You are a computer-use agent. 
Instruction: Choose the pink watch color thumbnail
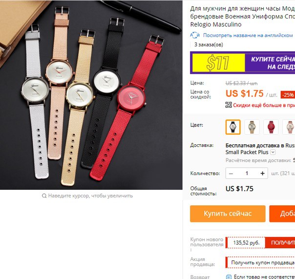point(289,127)
